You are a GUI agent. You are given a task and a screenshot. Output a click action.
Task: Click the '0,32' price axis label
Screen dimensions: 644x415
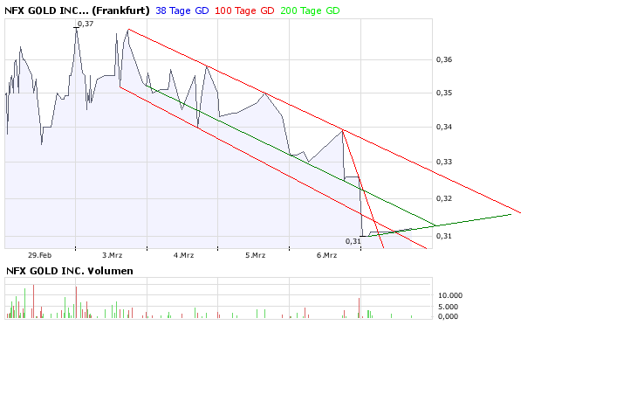click(444, 198)
